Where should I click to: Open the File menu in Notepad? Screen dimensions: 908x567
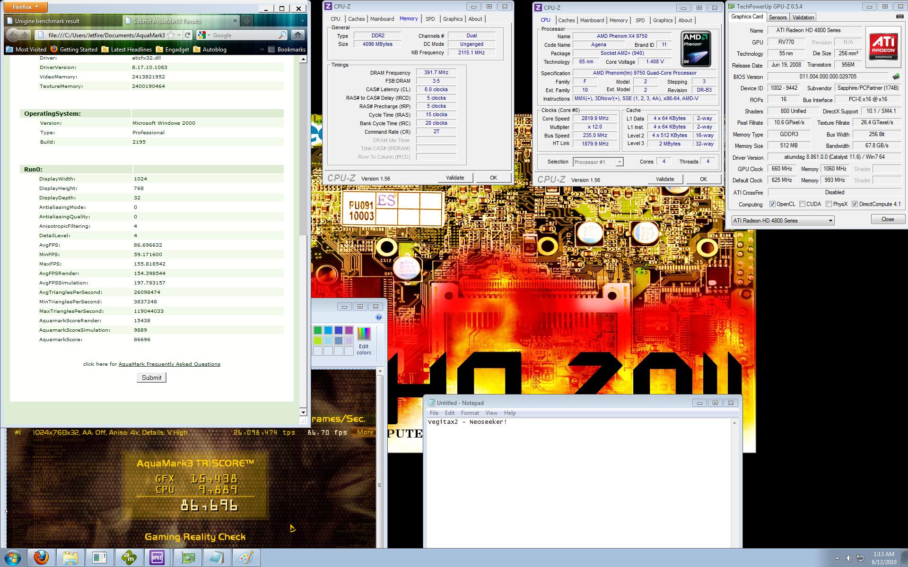pos(434,413)
